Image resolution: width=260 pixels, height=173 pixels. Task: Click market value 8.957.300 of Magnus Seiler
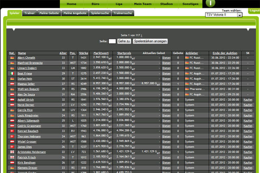[x=102, y=83]
